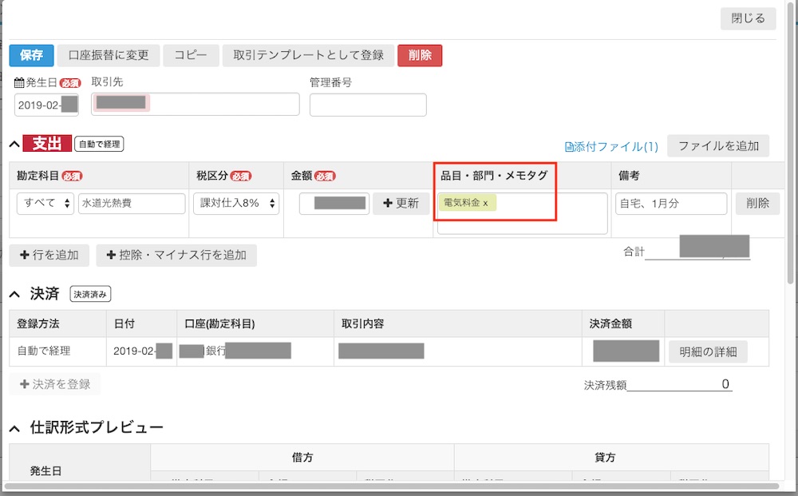Image resolution: width=798 pixels, height=496 pixels.
Task: Collapse the 決済 section chevron
Action: 14,295
